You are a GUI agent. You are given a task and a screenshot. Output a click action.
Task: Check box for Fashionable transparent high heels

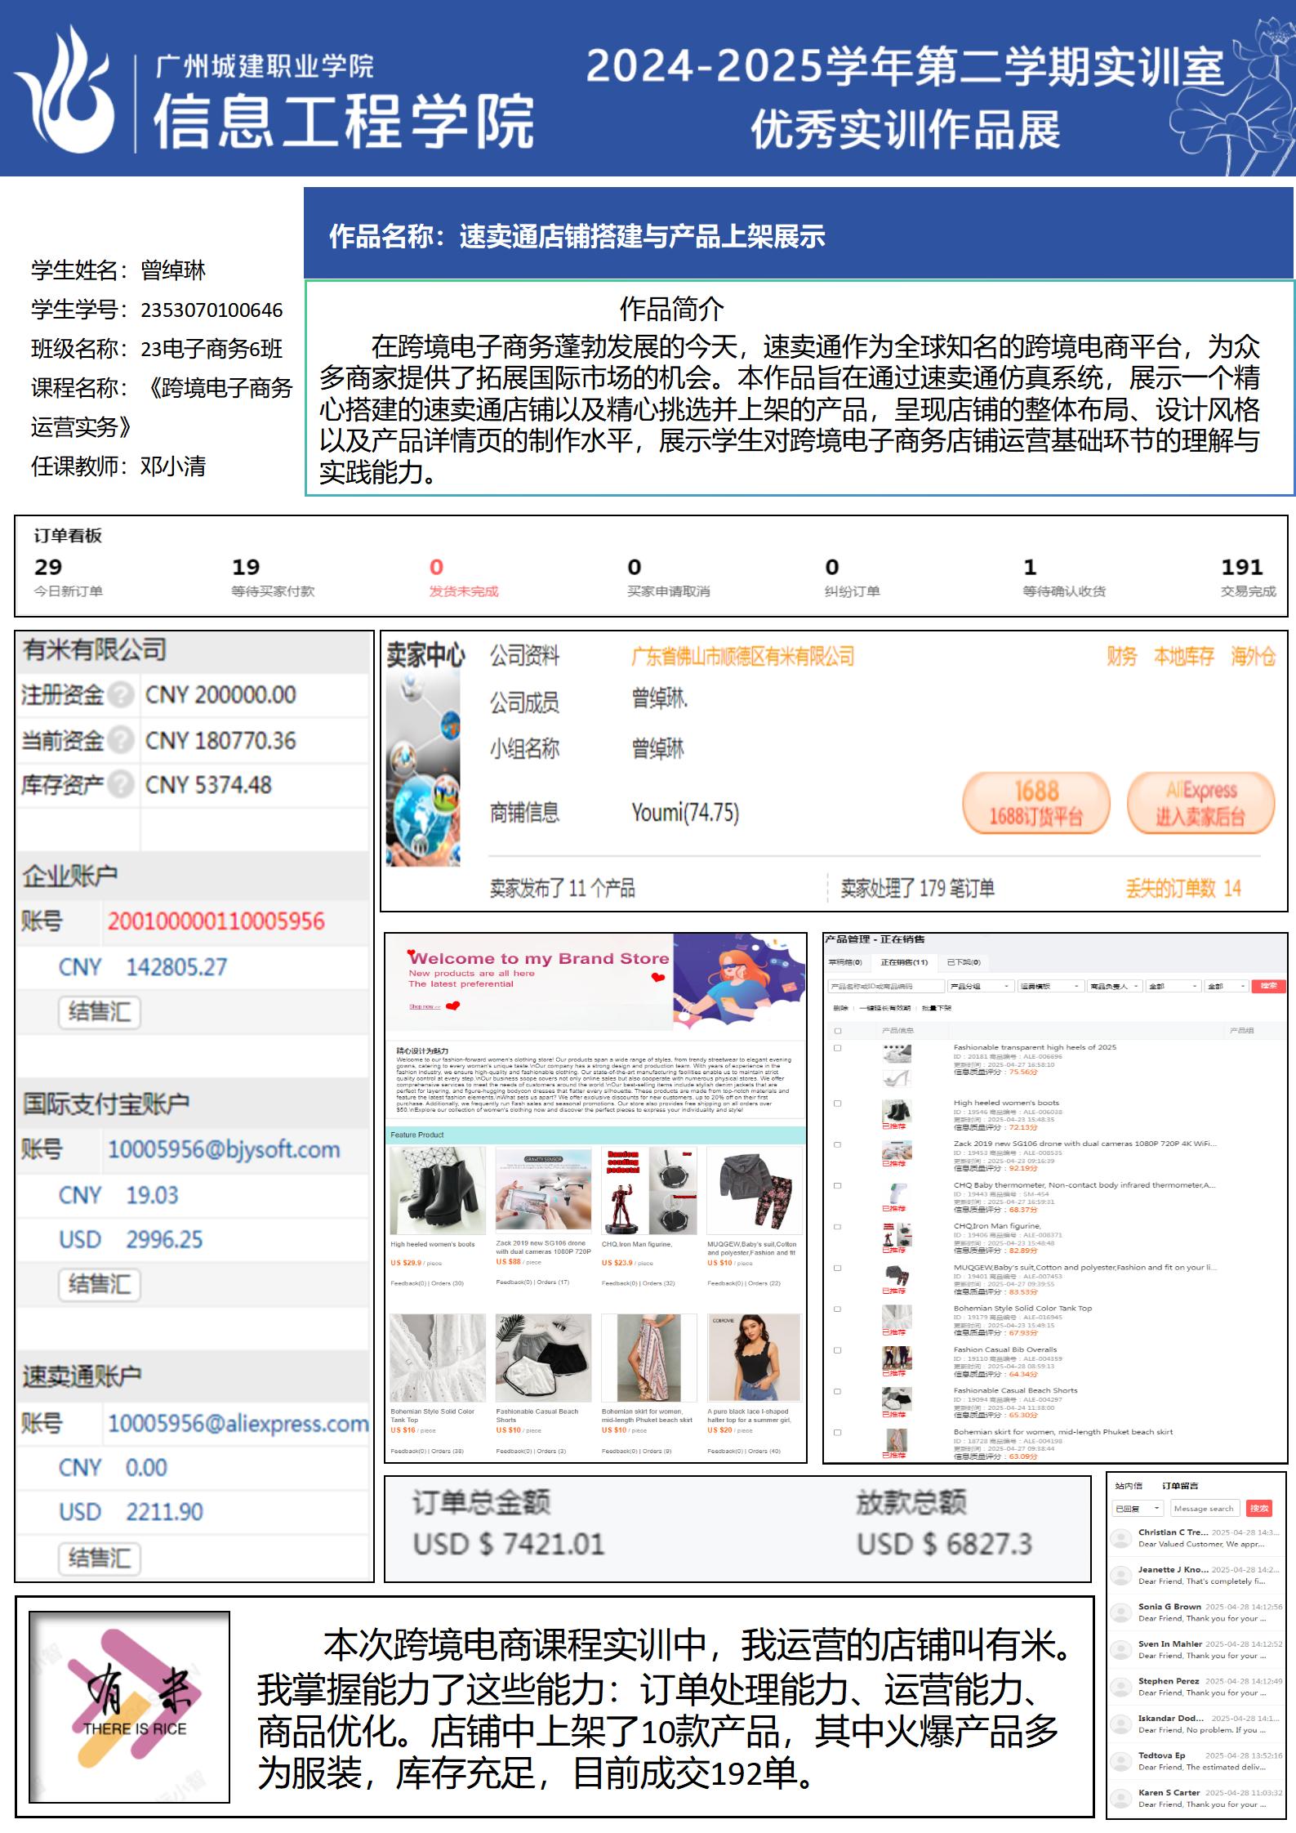click(x=837, y=1048)
